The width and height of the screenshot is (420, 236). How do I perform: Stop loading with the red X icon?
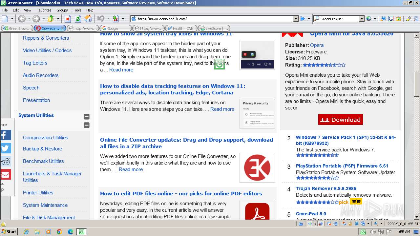[x=68, y=19]
